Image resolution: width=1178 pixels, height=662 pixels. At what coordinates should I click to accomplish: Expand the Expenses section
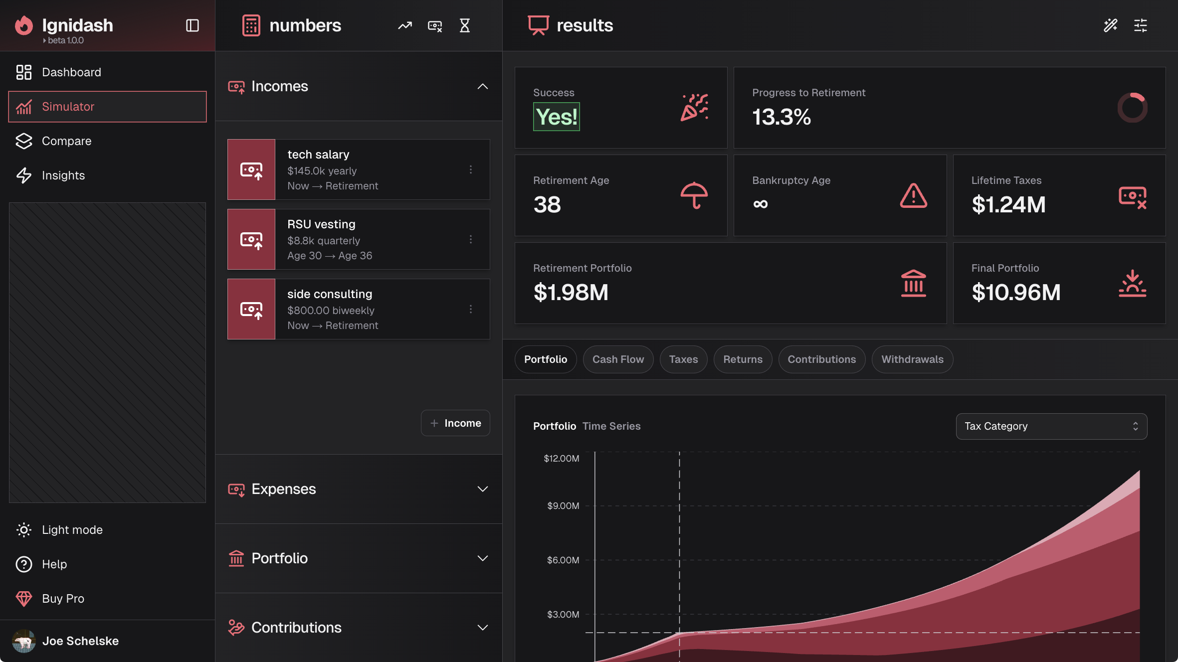coord(482,489)
